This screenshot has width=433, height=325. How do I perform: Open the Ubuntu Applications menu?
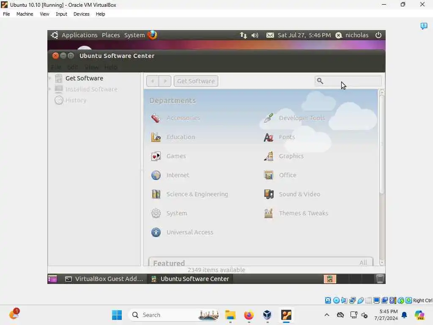[x=79, y=35]
